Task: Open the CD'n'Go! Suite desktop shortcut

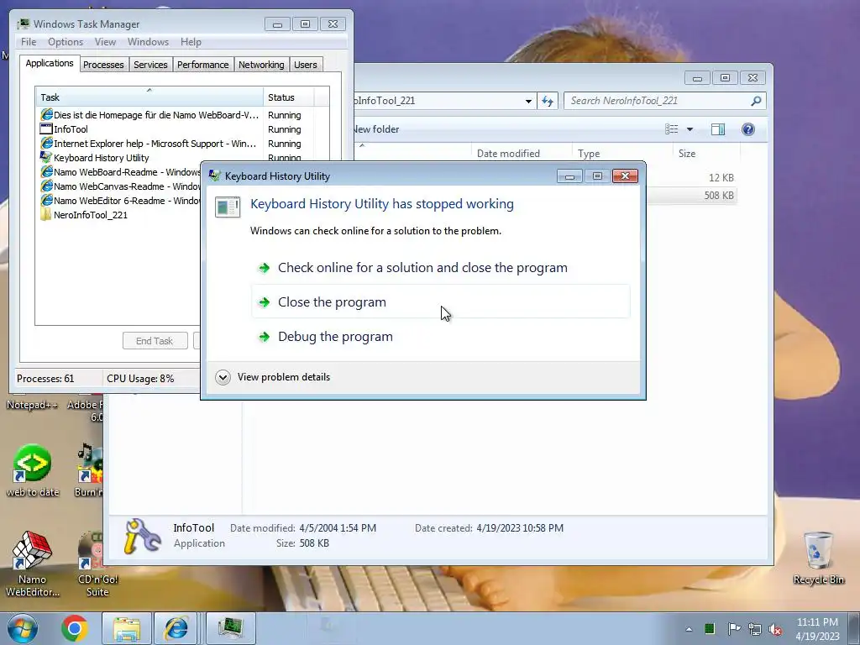Action: (97, 564)
